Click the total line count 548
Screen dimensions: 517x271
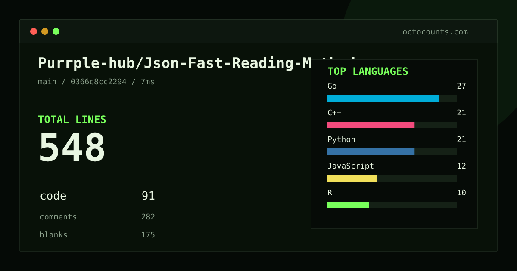coord(72,148)
